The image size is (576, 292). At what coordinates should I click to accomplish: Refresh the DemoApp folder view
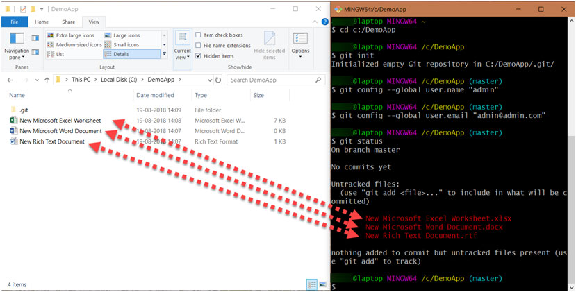pyautogui.click(x=221, y=80)
